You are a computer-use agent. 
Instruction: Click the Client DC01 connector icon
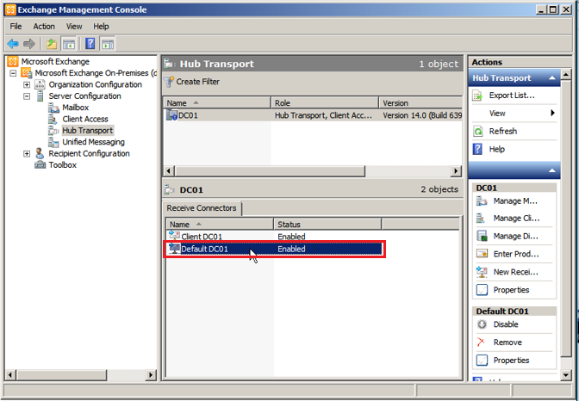click(x=174, y=236)
